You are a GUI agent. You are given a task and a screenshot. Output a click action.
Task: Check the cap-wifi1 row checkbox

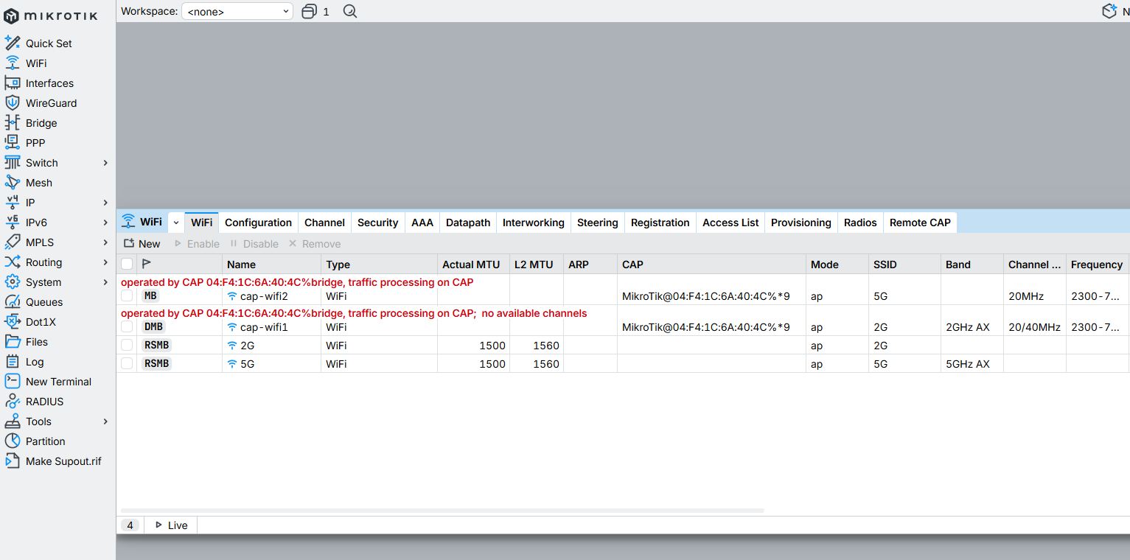click(127, 326)
